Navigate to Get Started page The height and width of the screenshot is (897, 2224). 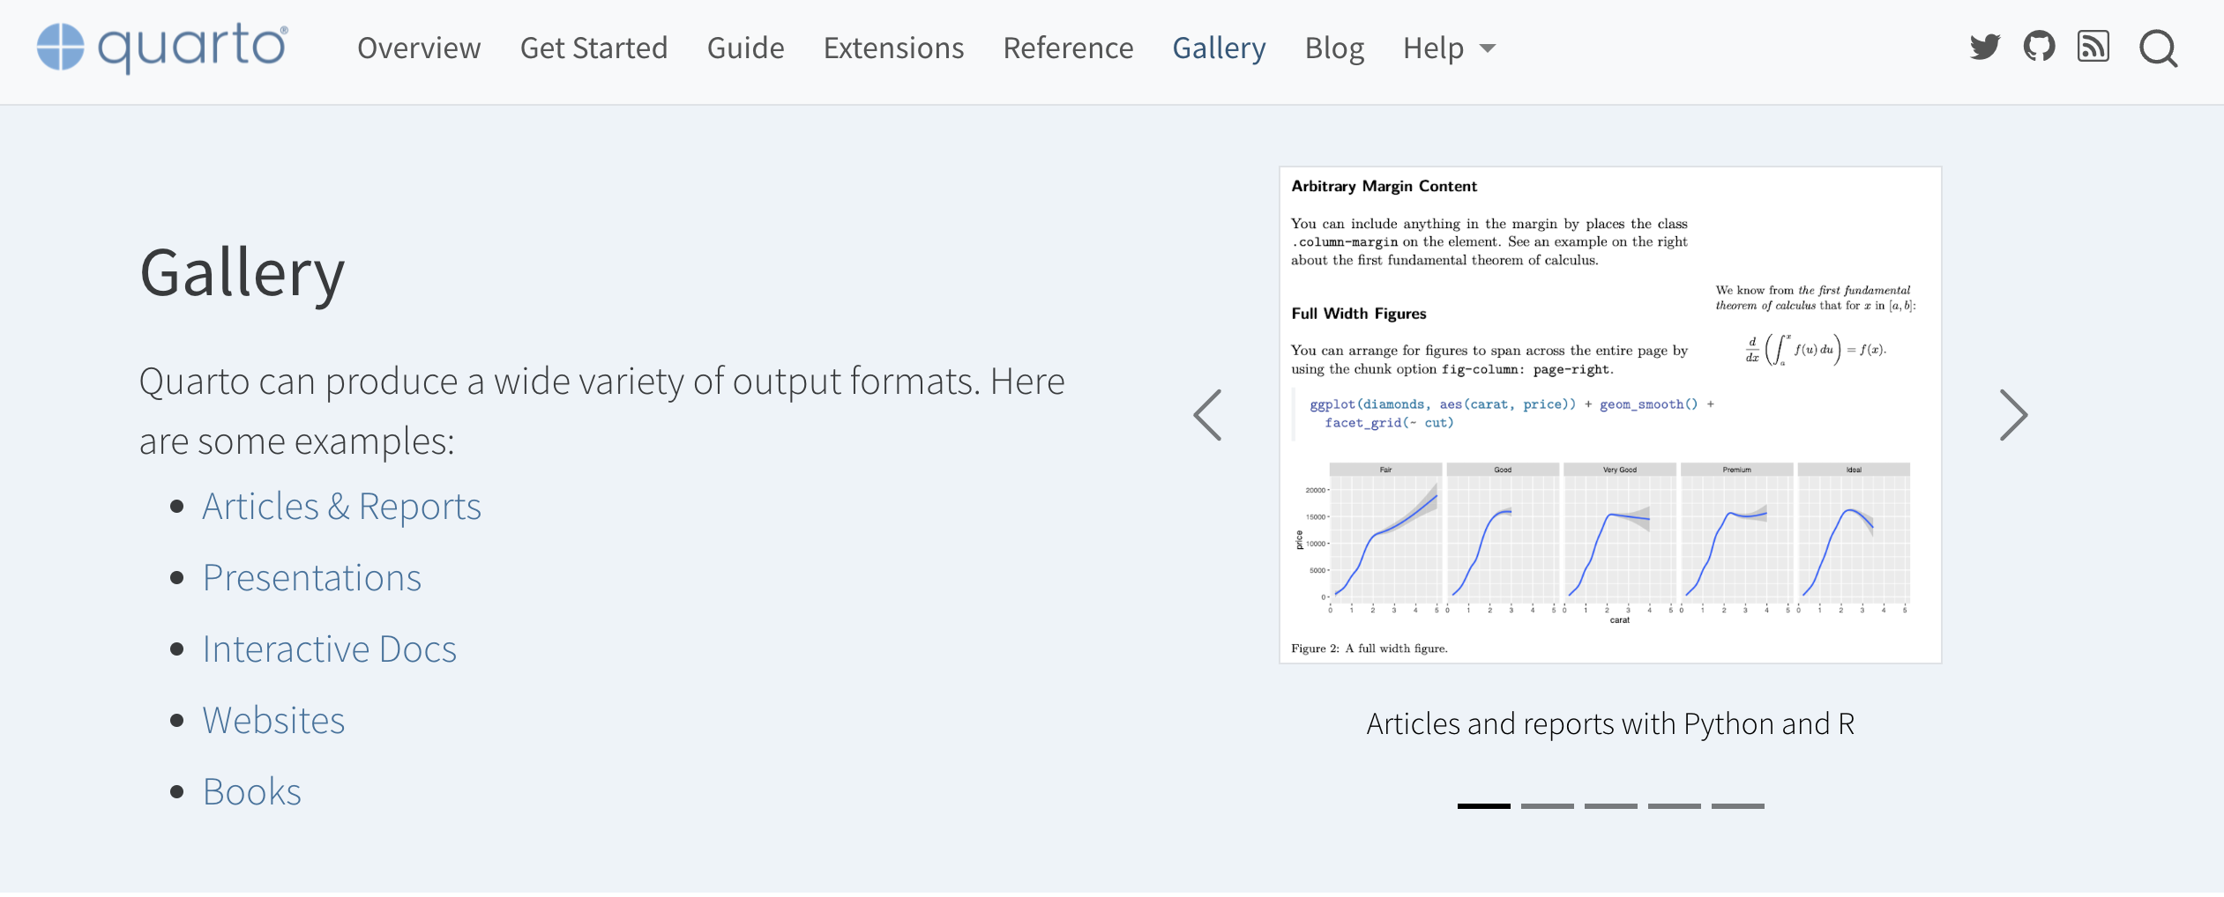(x=593, y=48)
